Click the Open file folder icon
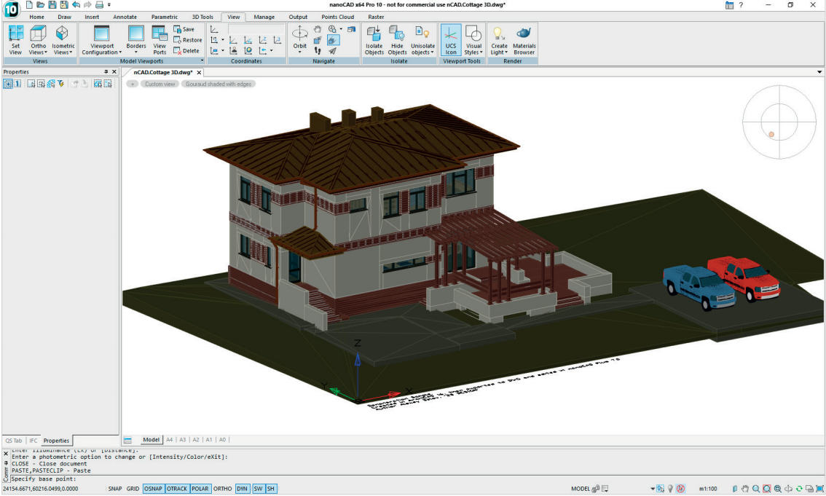 [x=41, y=5]
